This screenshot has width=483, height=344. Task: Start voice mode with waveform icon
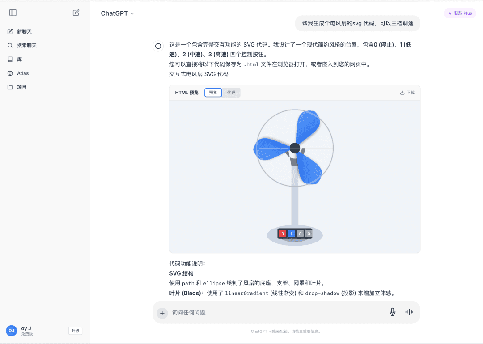409,312
